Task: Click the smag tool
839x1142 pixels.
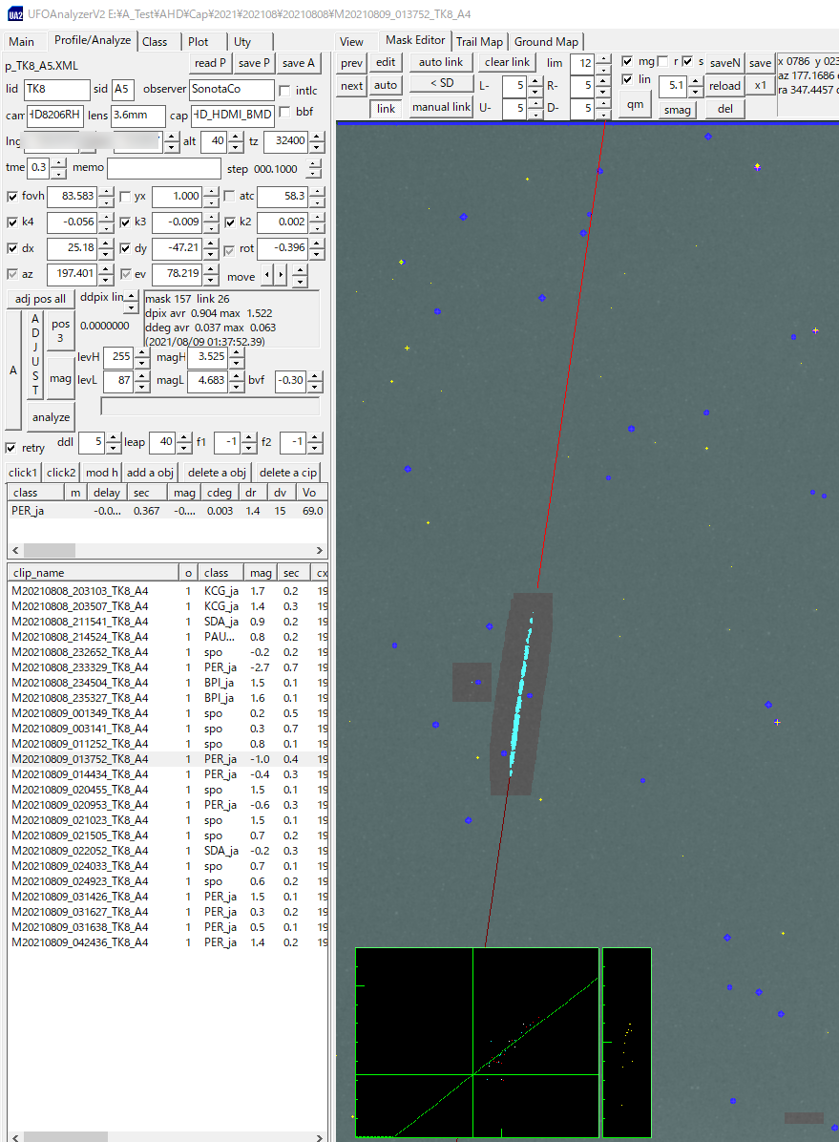Action: 677,110
